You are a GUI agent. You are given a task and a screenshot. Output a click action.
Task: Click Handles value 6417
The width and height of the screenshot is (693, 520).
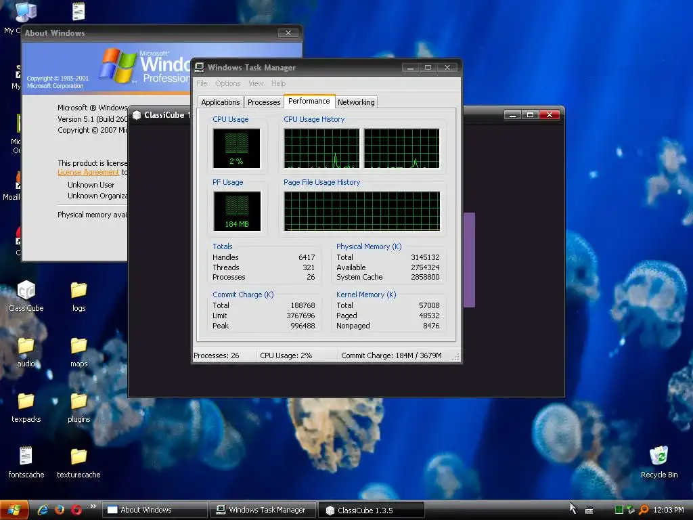click(307, 257)
